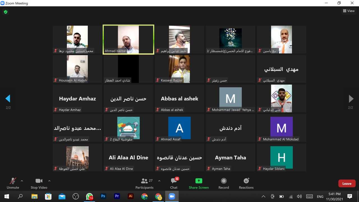Go to previous page of participants
The image size is (359, 202).
tap(8, 98)
